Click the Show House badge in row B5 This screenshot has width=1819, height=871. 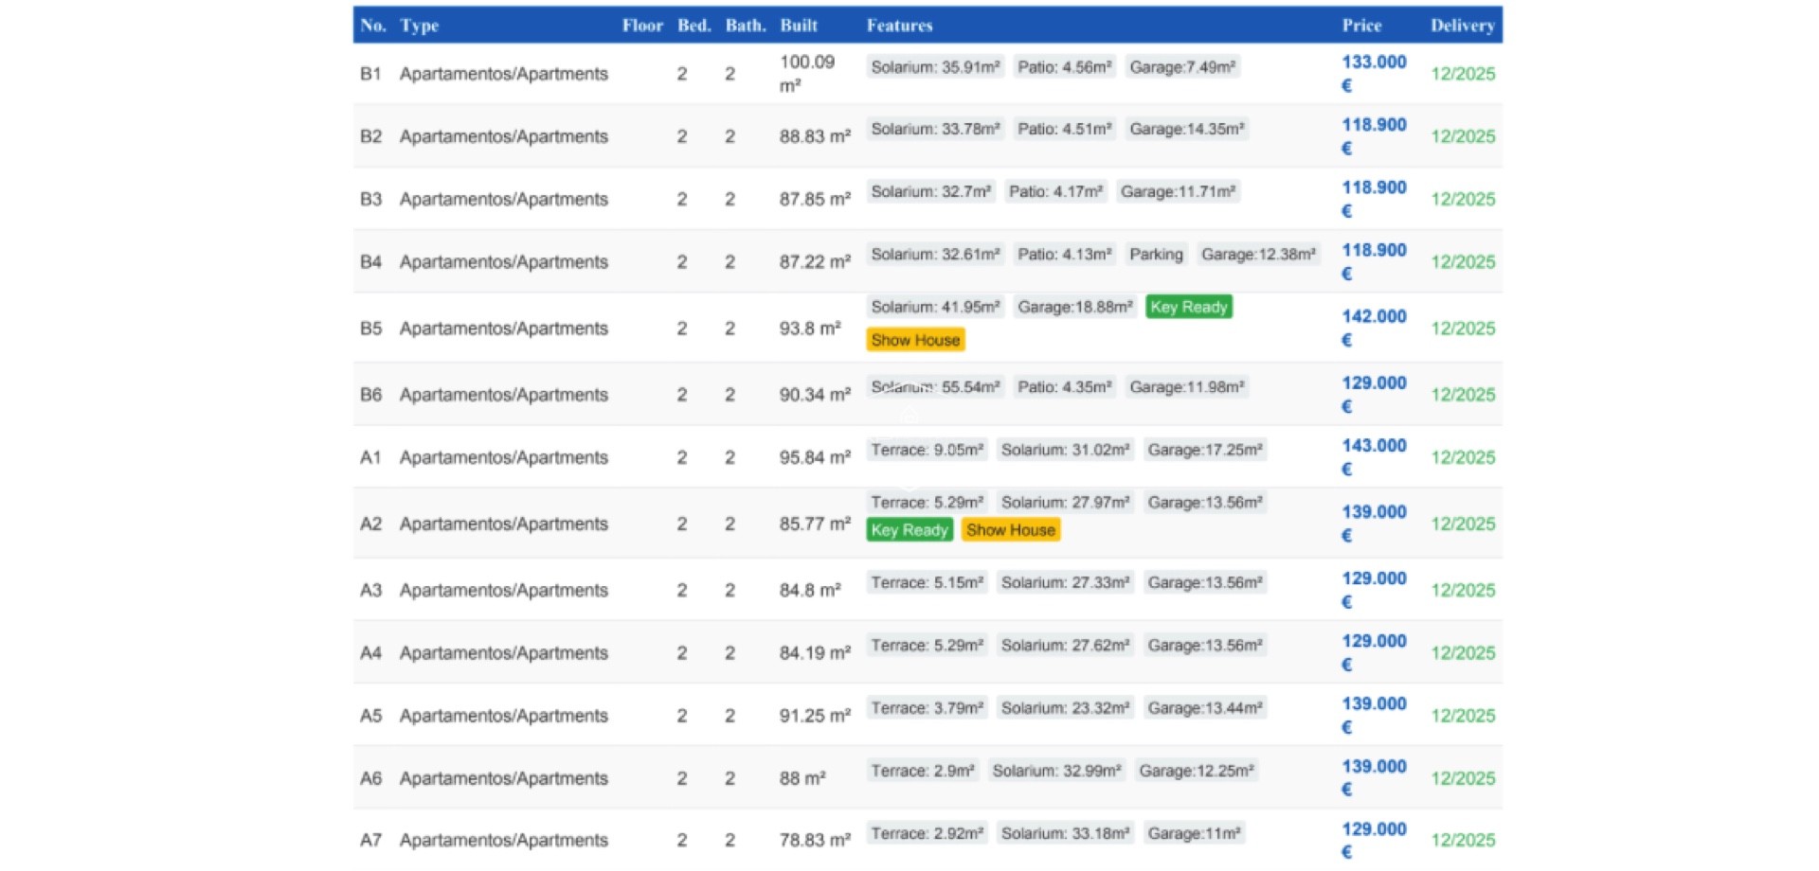pos(915,340)
